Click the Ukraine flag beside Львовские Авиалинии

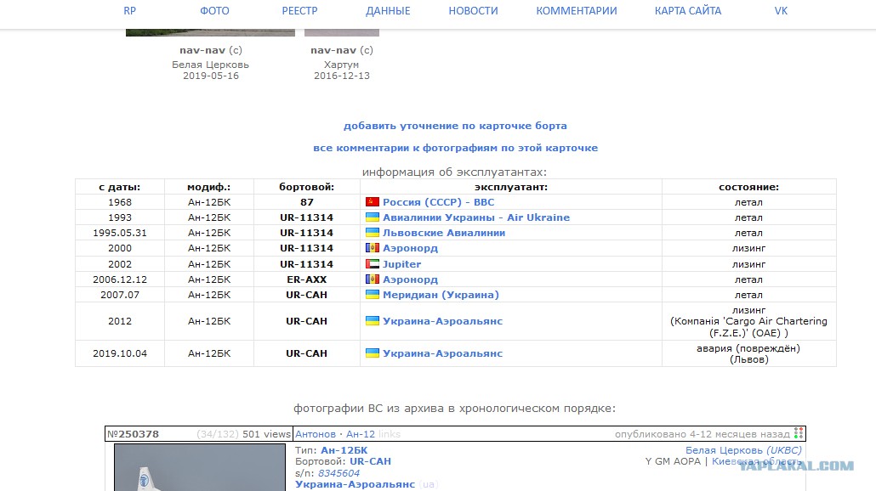[x=372, y=232]
